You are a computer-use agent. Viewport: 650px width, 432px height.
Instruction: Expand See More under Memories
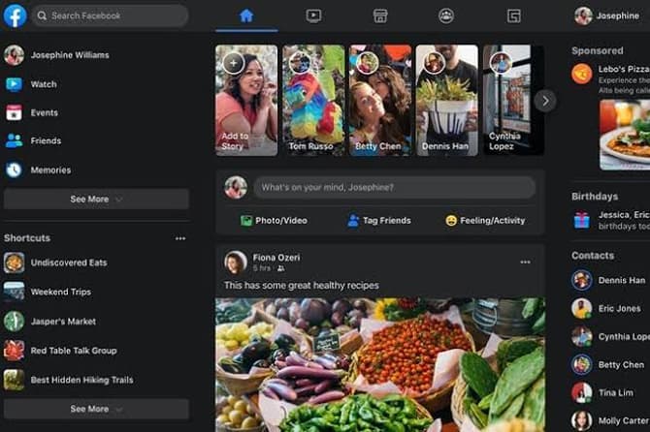96,200
